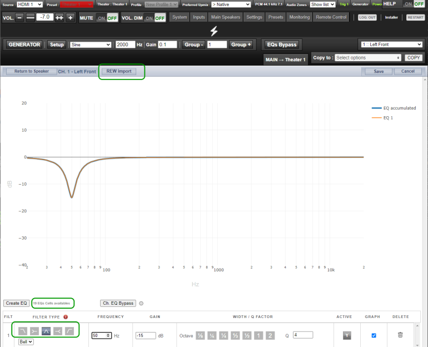Select the low-pass filter type icon

(x=23, y=331)
